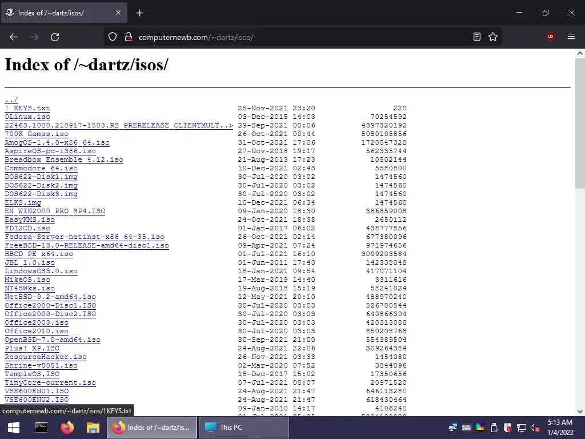This screenshot has height=439, width=585.
Task: Click the DOS622-Disk2.img link
Action: (x=41, y=186)
